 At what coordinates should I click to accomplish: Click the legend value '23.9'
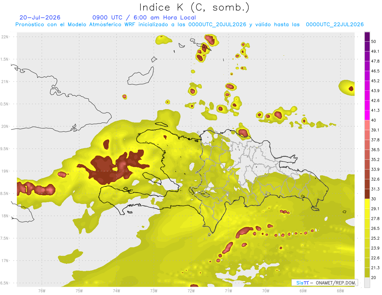375,248
